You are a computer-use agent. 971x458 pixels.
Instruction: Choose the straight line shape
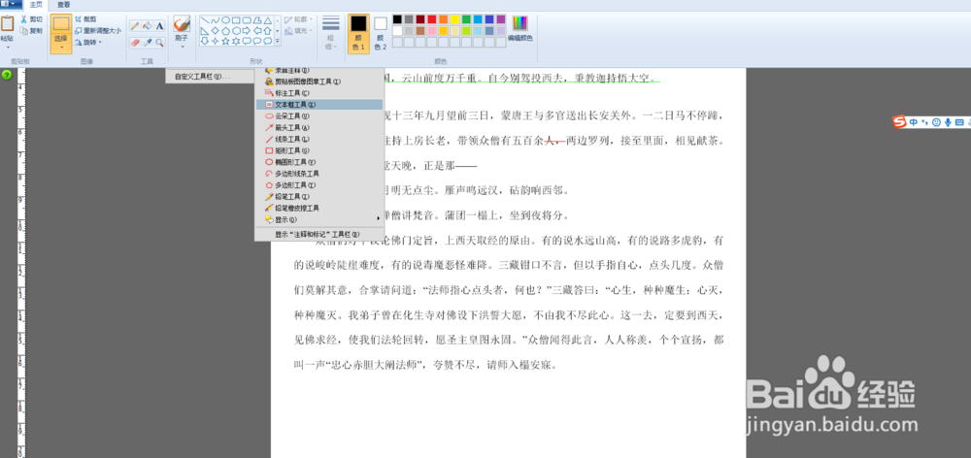point(204,19)
